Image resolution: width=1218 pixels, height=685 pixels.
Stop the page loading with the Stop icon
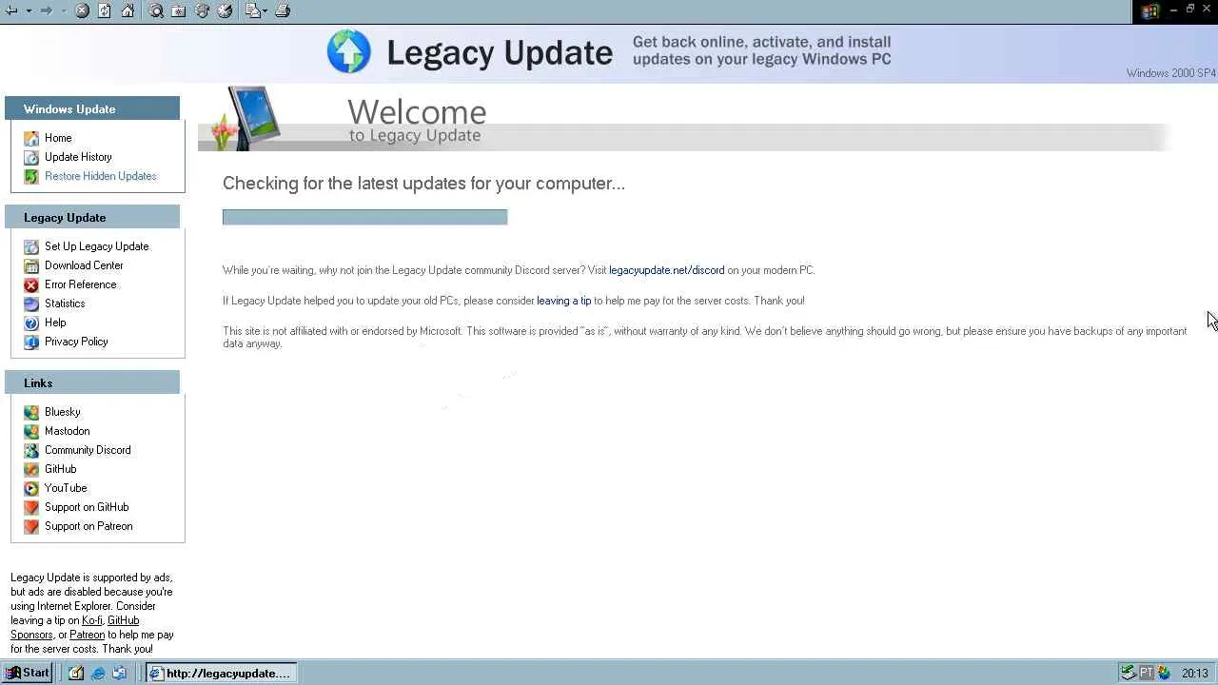82,10
